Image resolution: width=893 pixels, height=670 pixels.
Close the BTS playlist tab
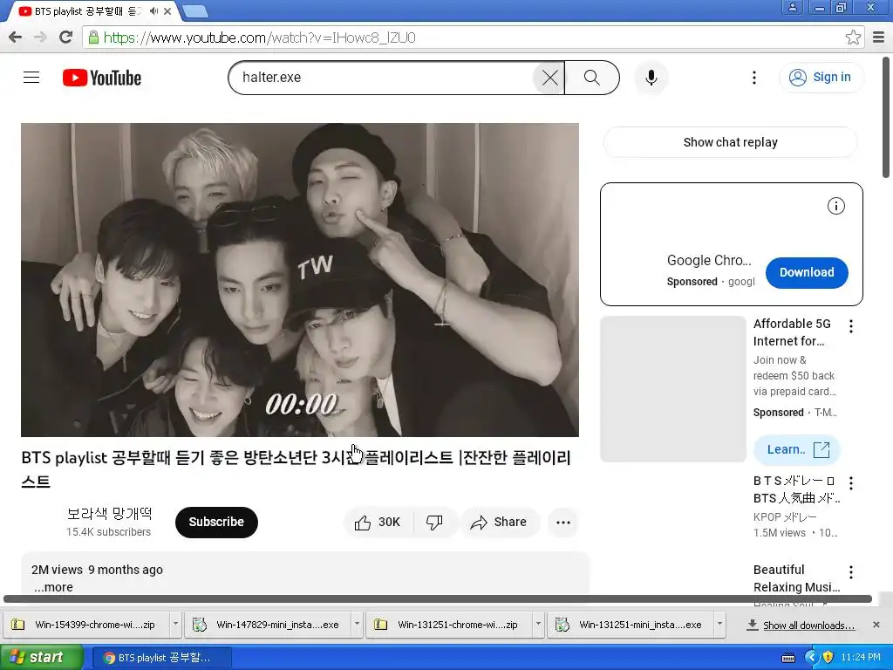tap(167, 10)
